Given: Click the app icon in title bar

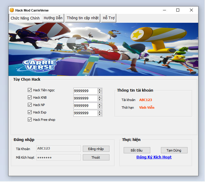Looking at the screenshot, I should coord(12,10).
